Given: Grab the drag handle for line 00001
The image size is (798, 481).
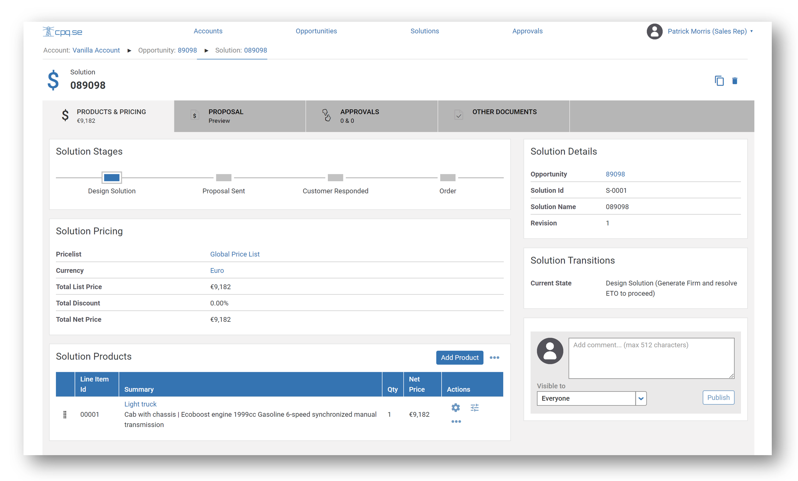Looking at the screenshot, I should (65, 414).
